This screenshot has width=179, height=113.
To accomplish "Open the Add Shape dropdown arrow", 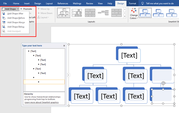I will point(18,9).
